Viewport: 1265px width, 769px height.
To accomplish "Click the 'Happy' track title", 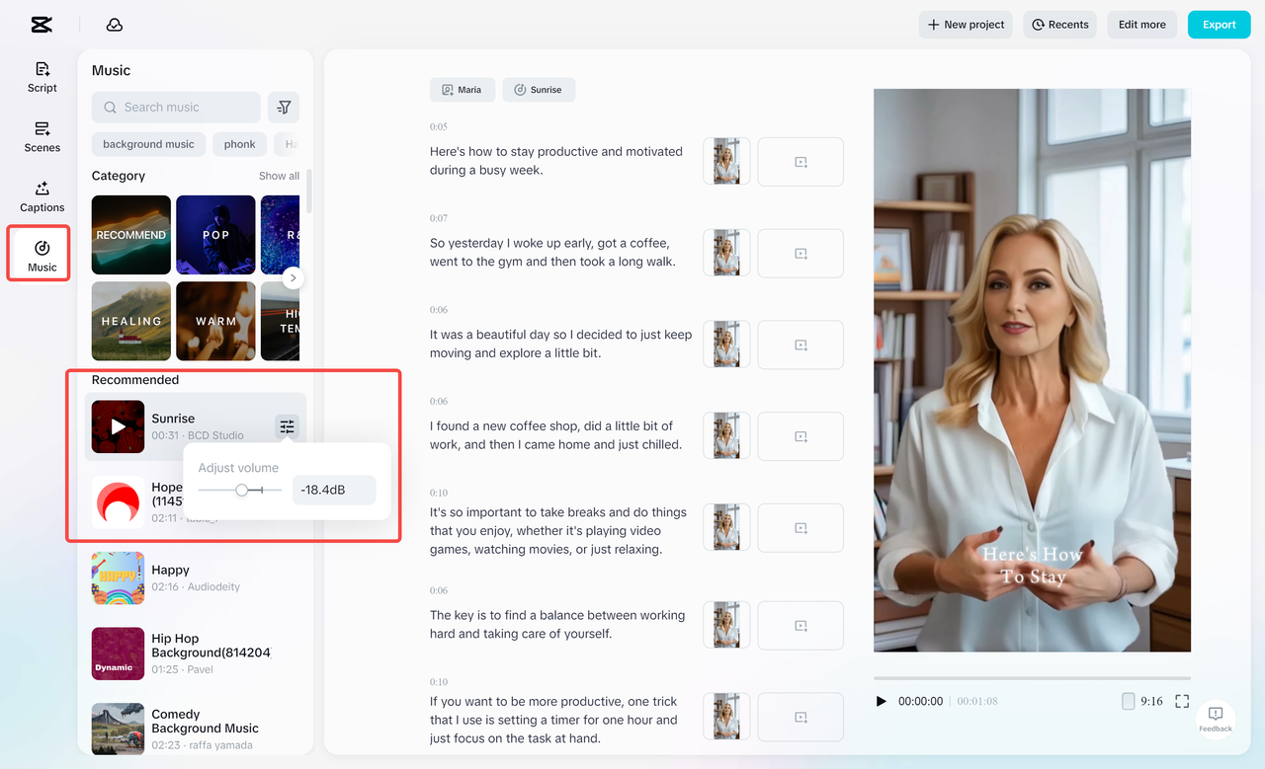I will (x=170, y=570).
